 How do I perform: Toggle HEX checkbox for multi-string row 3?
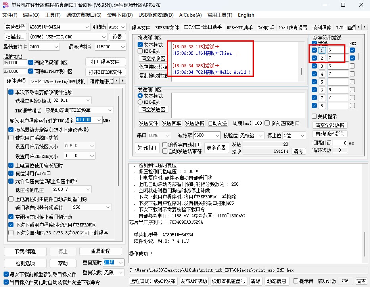(x=352, y=66)
